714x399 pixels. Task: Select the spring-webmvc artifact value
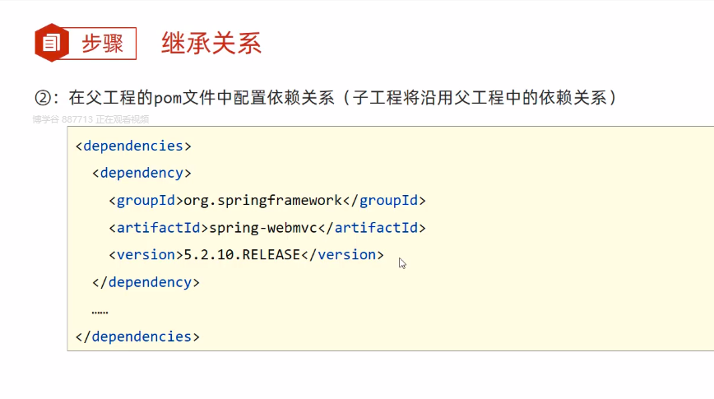click(x=263, y=227)
